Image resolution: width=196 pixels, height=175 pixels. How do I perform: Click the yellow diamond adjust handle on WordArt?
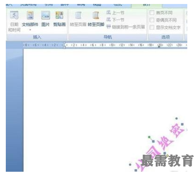[167, 156]
